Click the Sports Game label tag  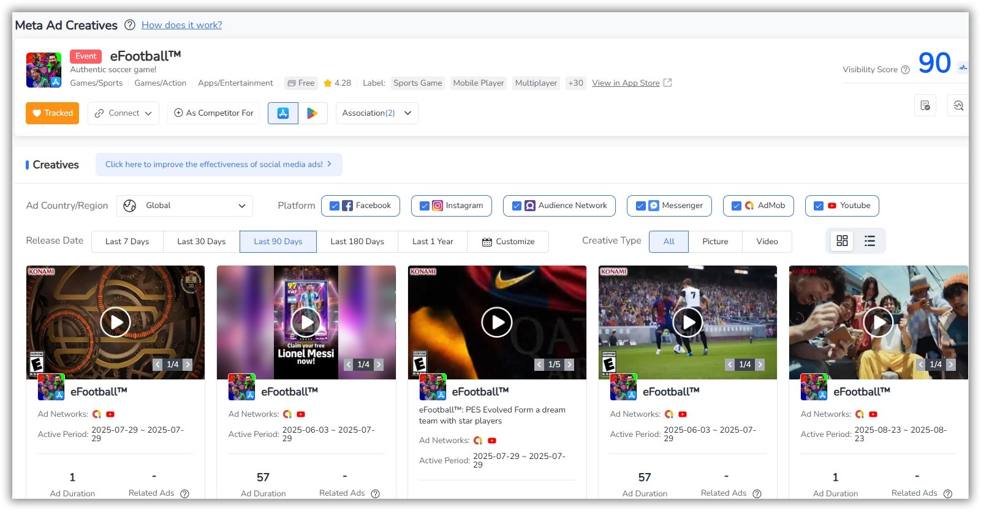tap(418, 83)
